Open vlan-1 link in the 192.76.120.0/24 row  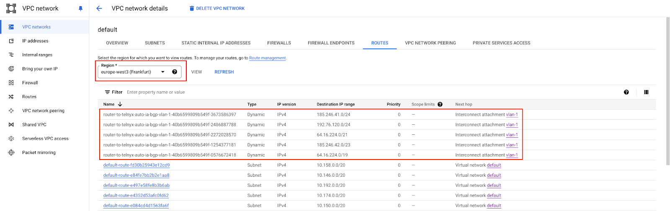coord(512,125)
